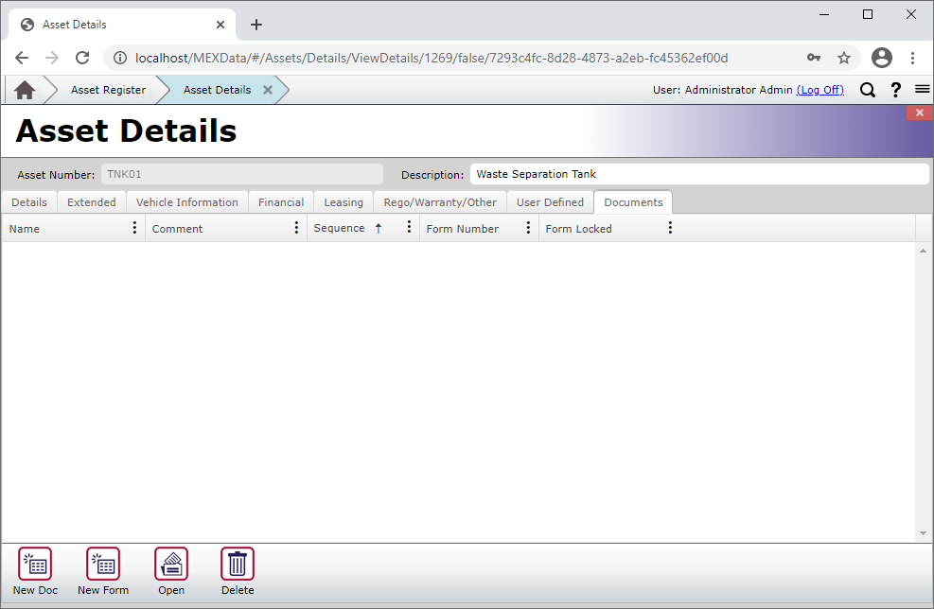Open the Name column options menu
The width and height of the screenshot is (934, 609).
point(133,228)
